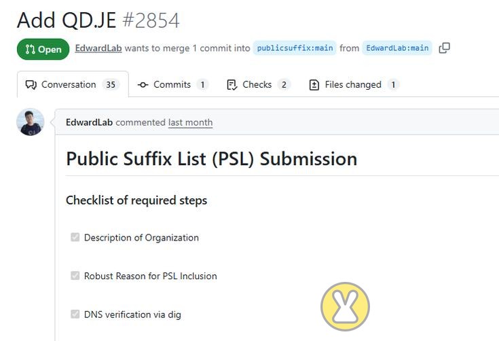The width and height of the screenshot is (499, 341).
Task: Open the Files changed tab
Action: pyautogui.click(x=354, y=85)
